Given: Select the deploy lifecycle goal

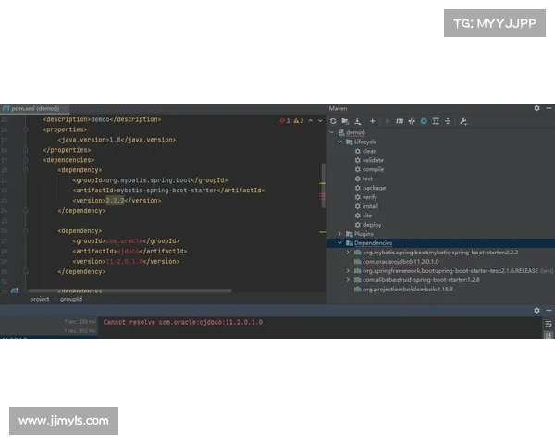Looking at the screenshot, I should click(x=368, y=225).
